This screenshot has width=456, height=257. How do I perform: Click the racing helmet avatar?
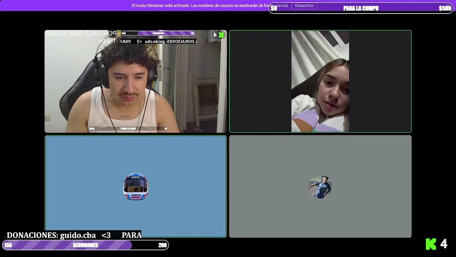coord(136,186)
